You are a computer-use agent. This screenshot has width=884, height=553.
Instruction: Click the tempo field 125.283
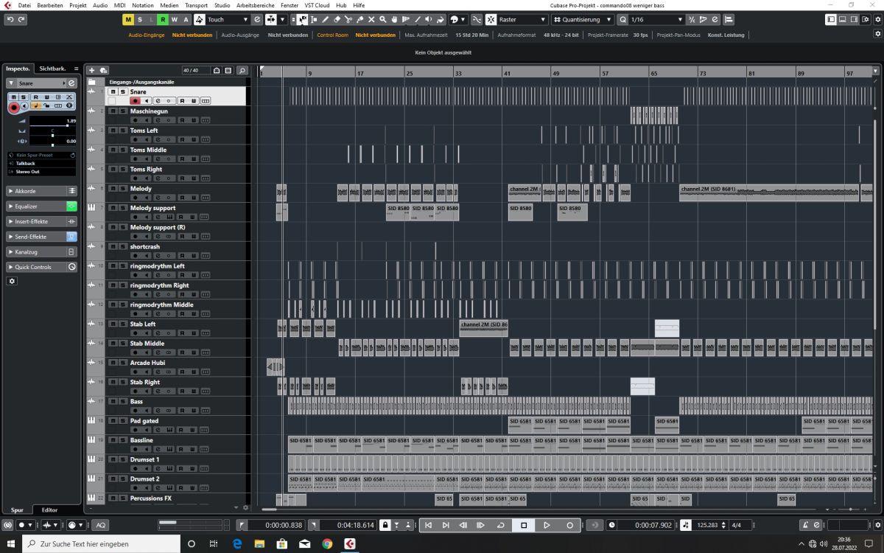click(707, 525)
